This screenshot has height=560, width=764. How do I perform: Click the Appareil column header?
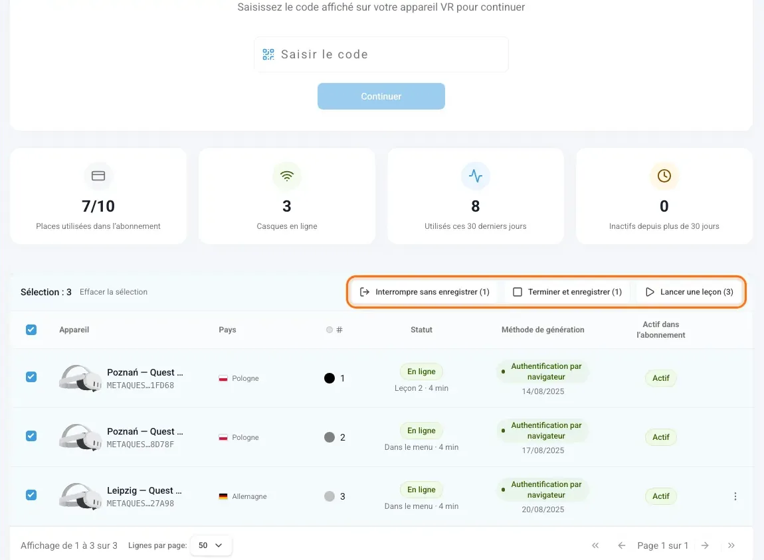point(74,330)
